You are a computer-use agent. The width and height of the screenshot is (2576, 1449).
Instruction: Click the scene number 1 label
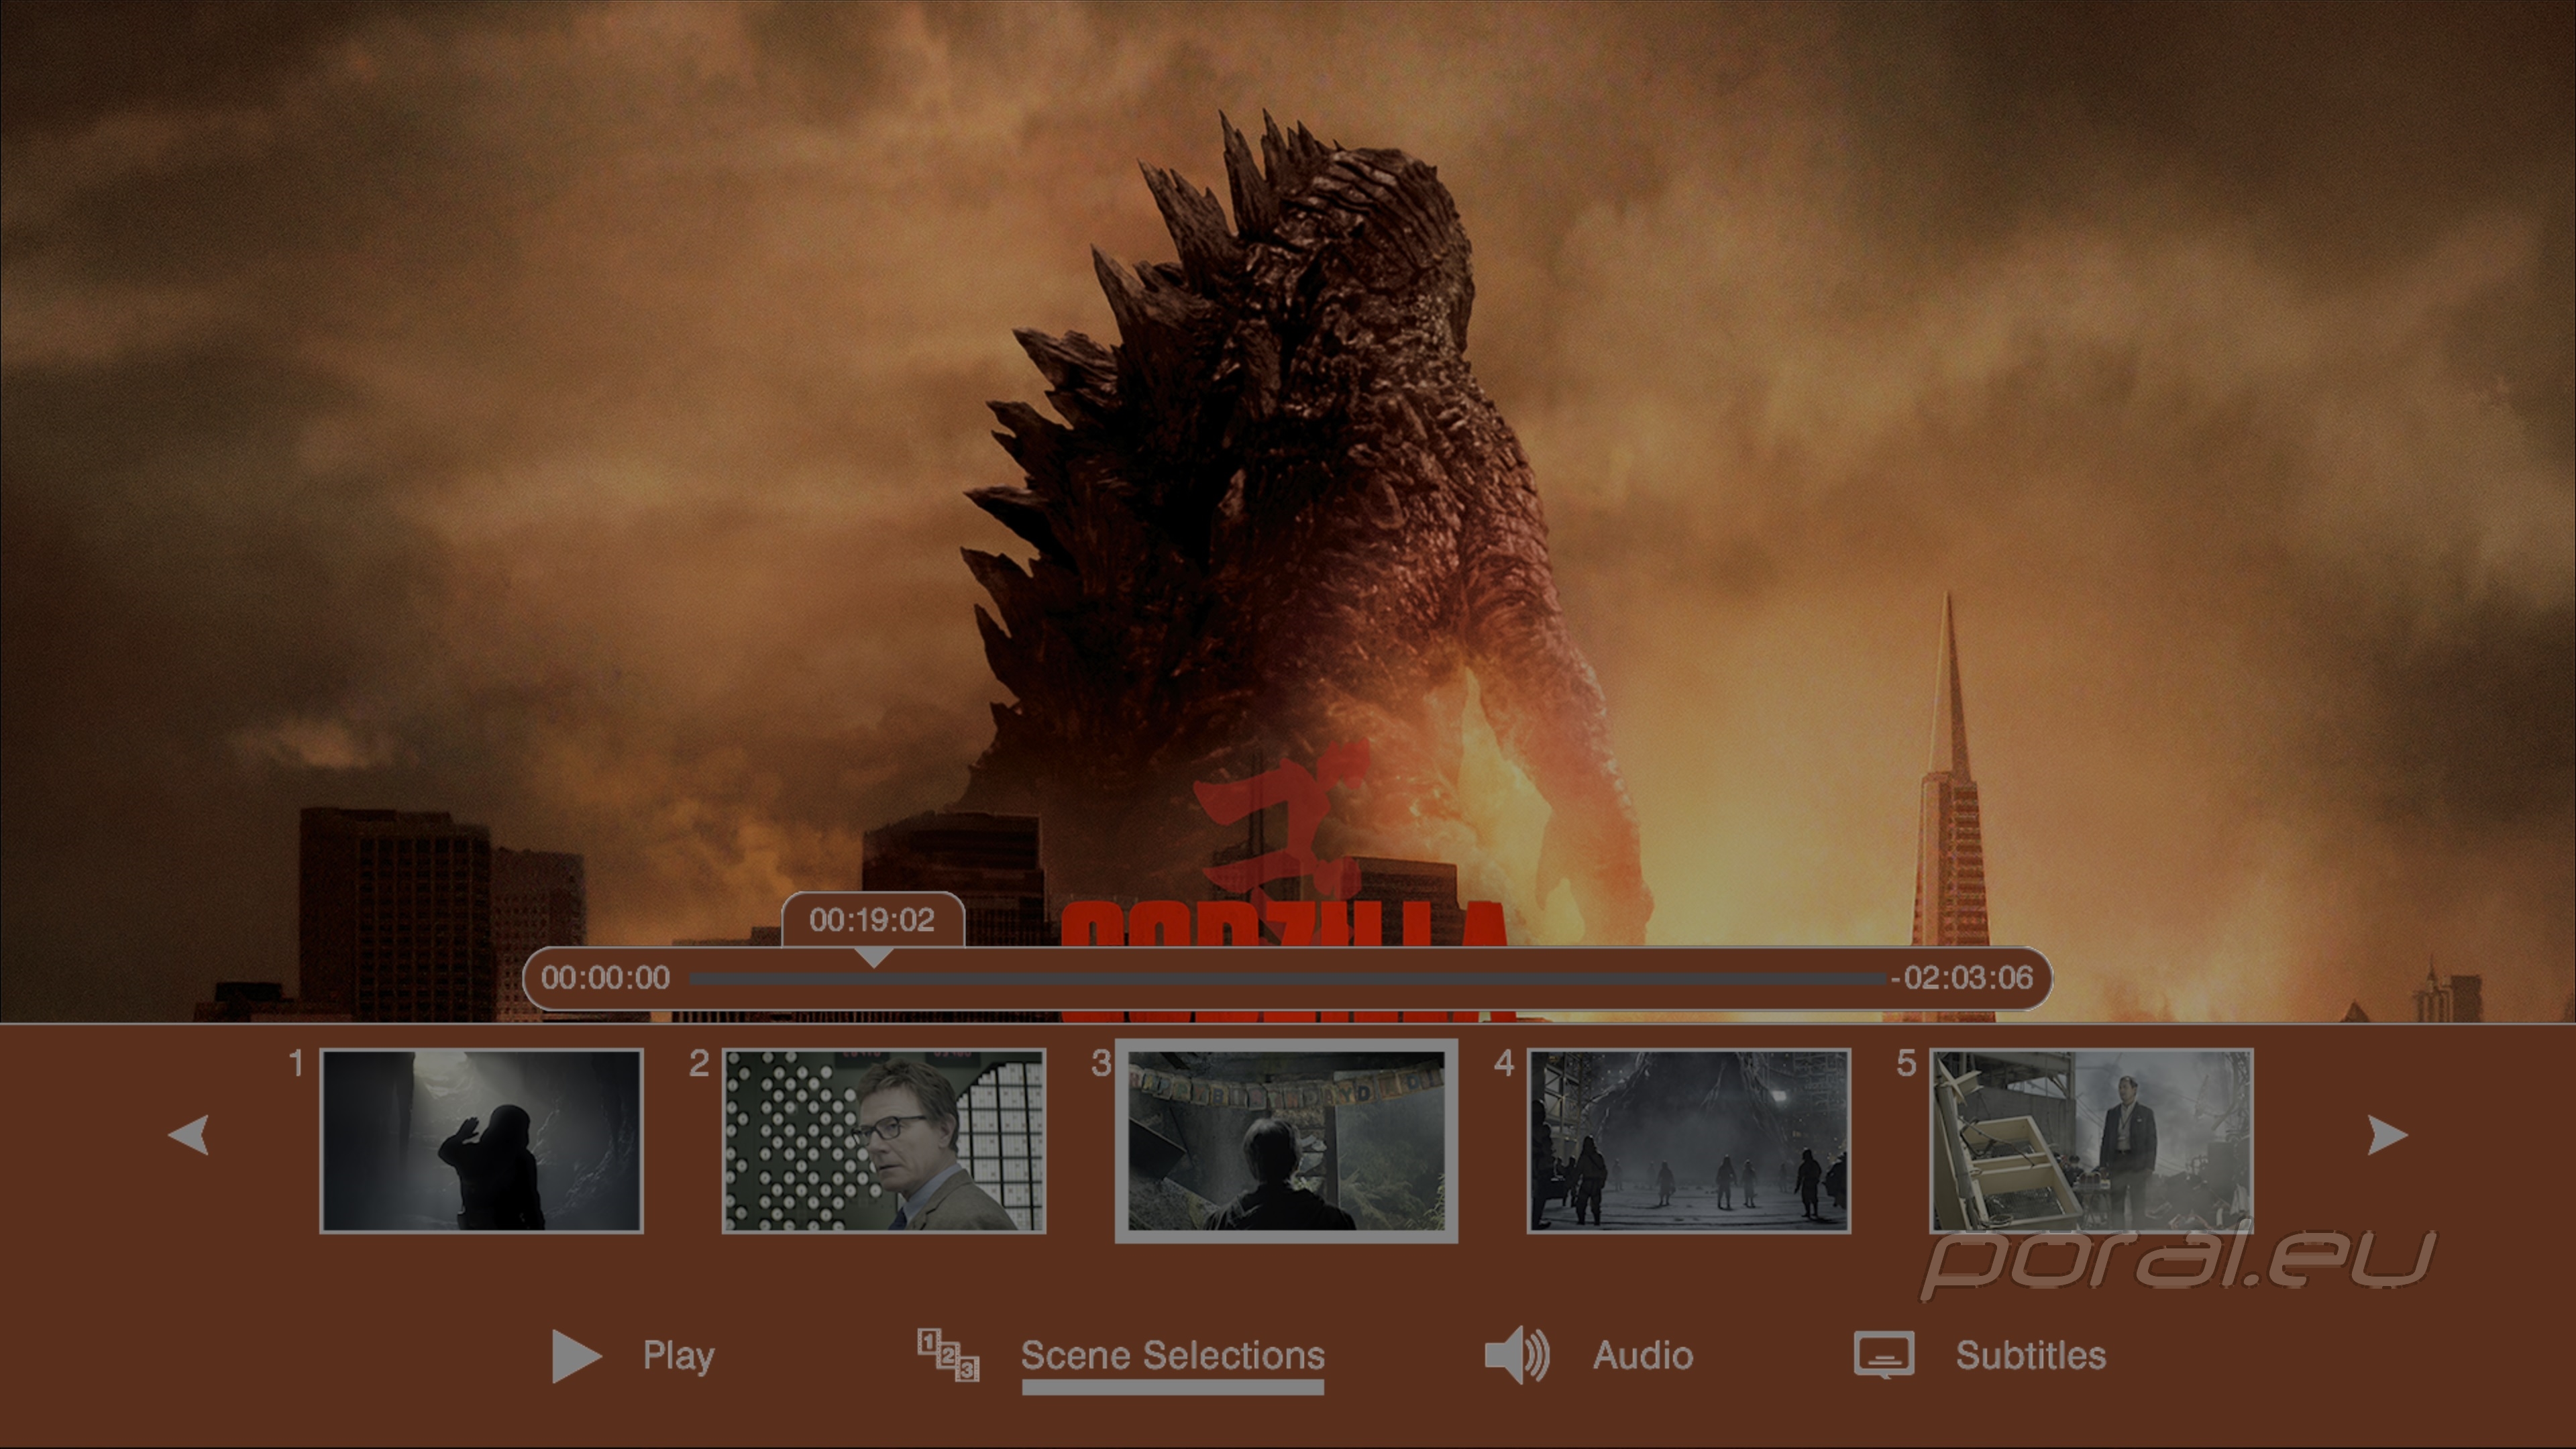point(296,1064)
